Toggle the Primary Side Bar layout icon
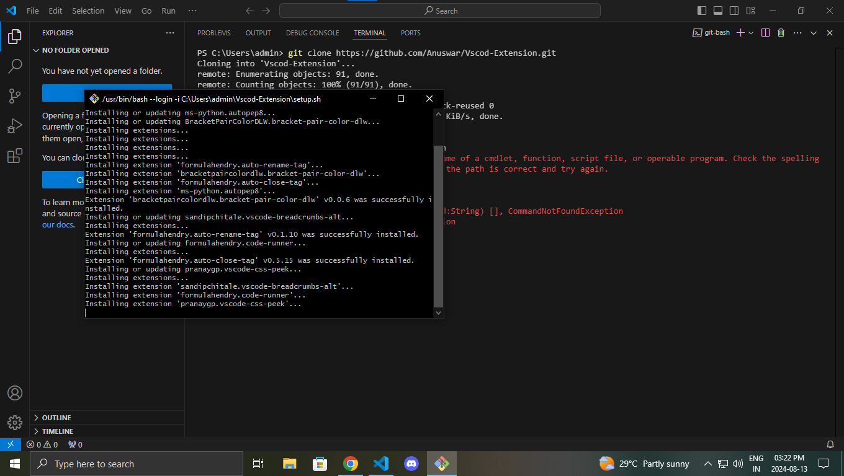The height and width of the screenshot is (476, 844). [x=702, y=11]
